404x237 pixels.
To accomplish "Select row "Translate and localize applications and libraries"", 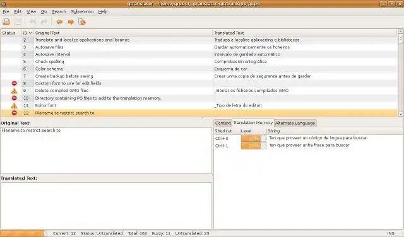I will tap(199, 40).
